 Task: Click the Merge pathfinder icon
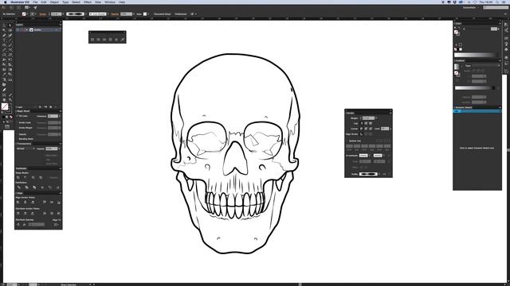(34, 187)
